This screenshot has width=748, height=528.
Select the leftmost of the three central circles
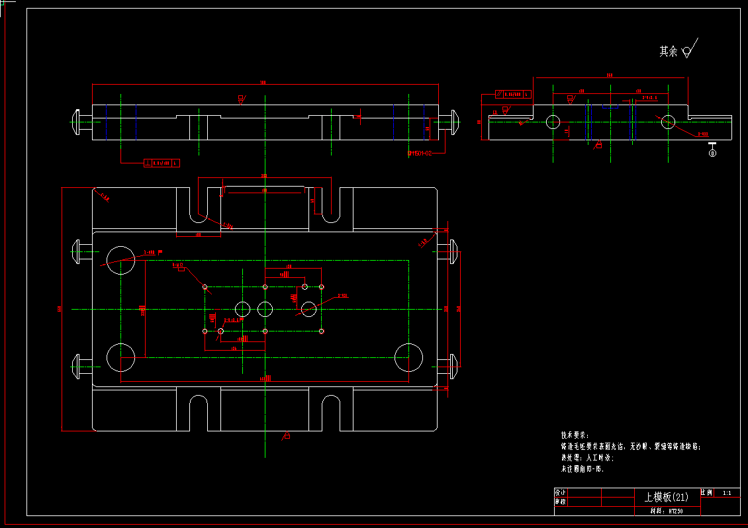coord(243,309)
